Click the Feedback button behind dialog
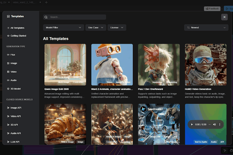The height and width of the screenshot is (155, 233). (x=212, y=9)
